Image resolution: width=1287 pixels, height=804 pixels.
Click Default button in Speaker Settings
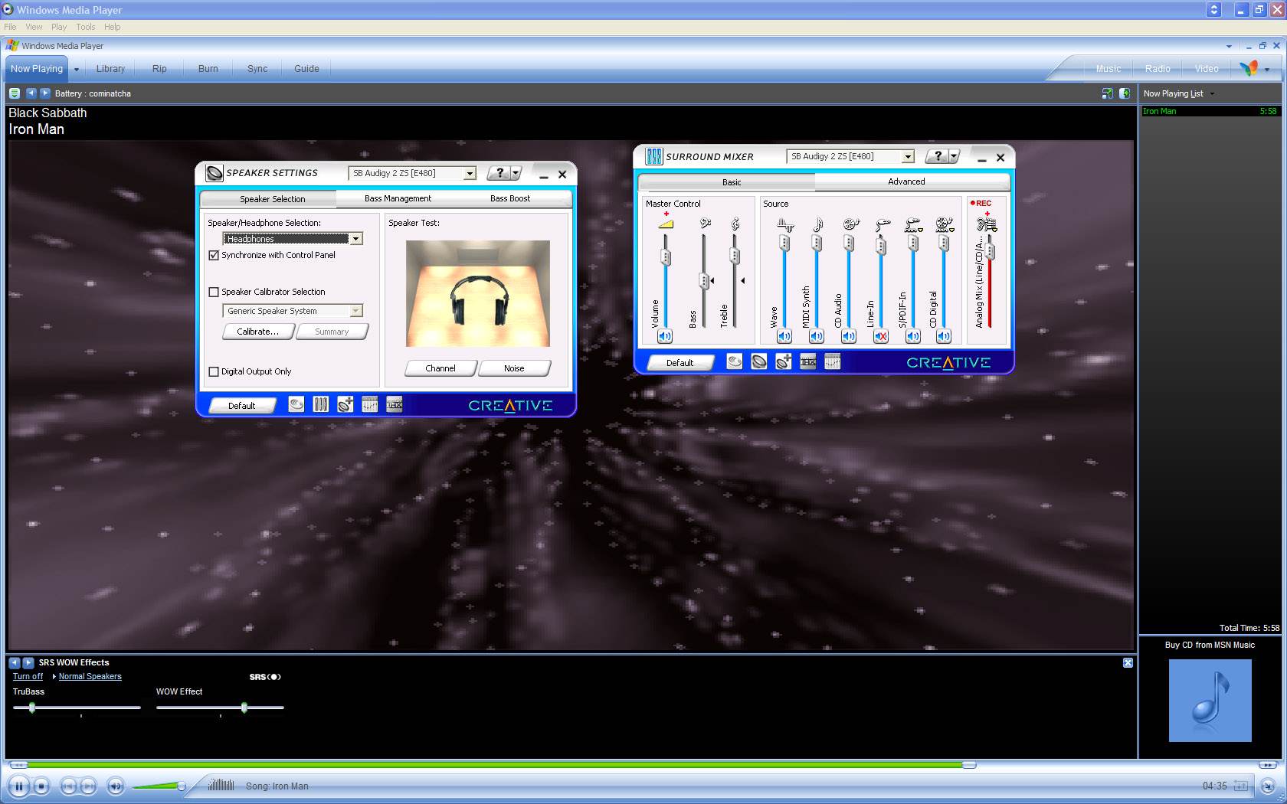pos(241,406)
